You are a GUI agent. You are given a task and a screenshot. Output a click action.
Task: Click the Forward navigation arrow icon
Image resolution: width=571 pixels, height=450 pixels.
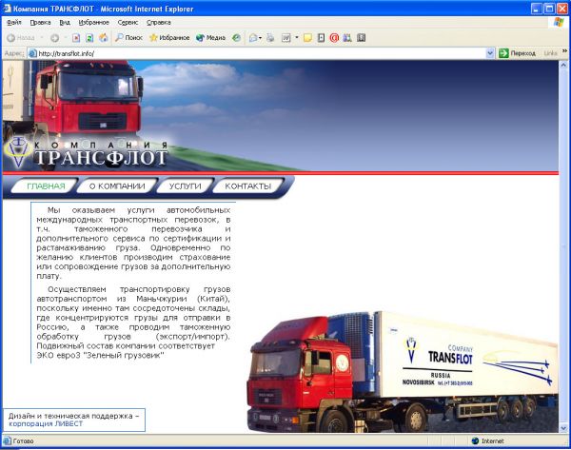point(54,38)
